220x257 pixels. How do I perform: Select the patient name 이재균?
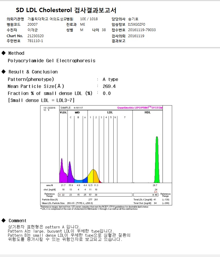click(33, 30)
